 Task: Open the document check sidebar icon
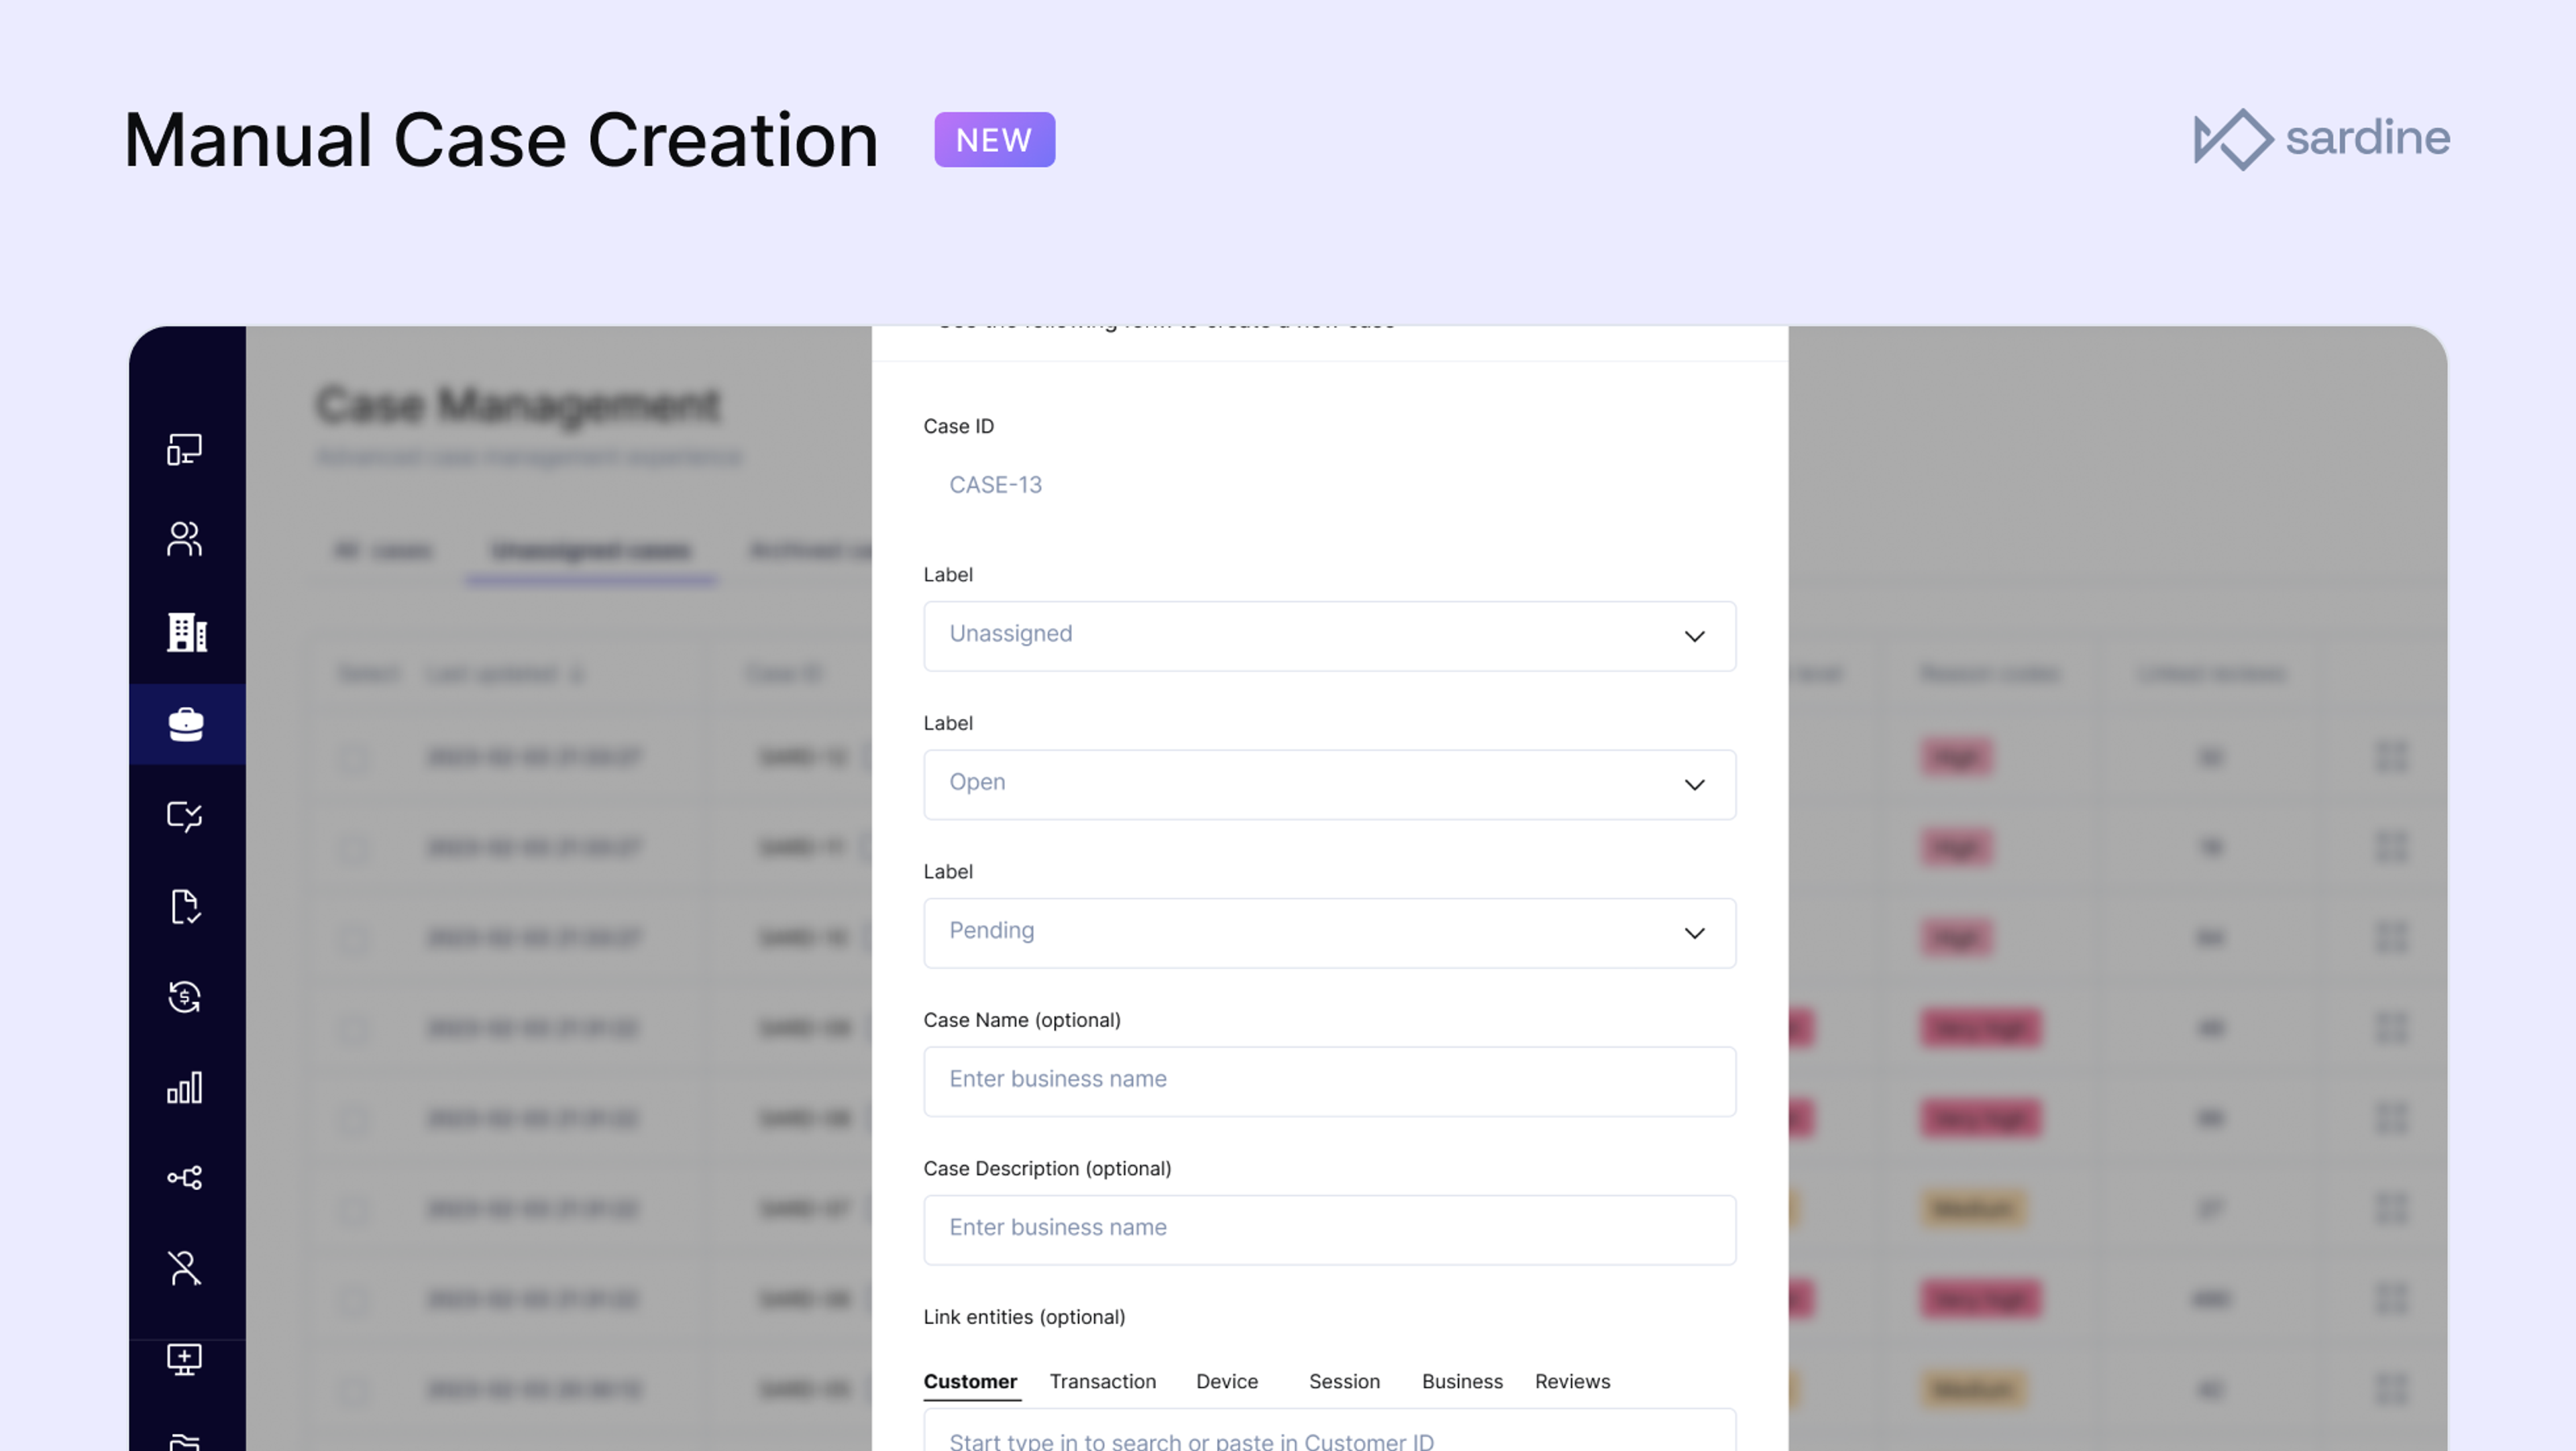(185, 906)
